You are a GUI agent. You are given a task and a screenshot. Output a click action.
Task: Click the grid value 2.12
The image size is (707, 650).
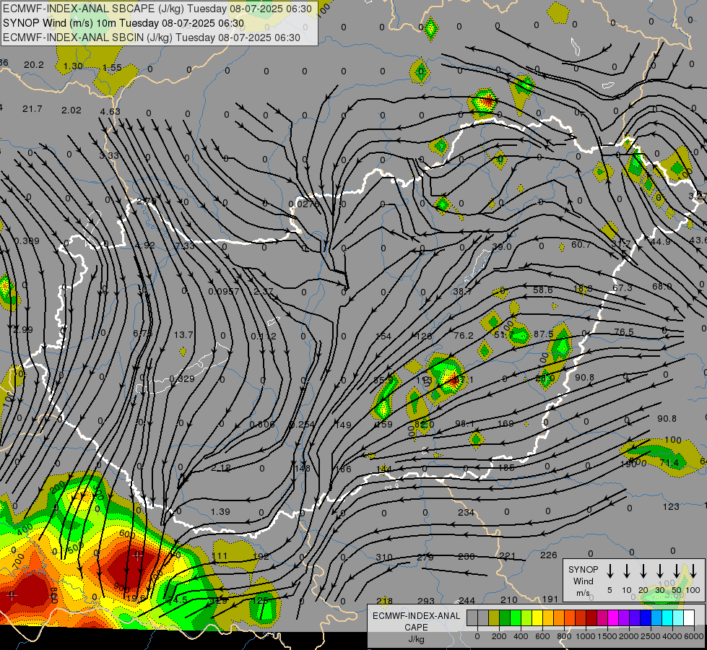click(x=221, y=468)
